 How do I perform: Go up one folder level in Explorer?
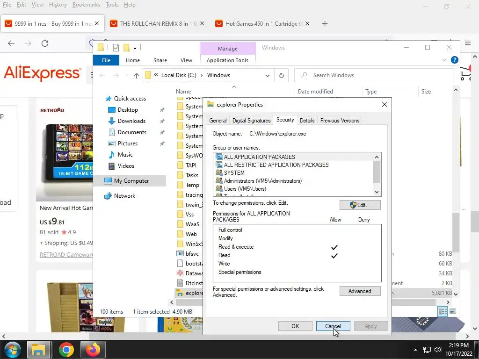136,75
